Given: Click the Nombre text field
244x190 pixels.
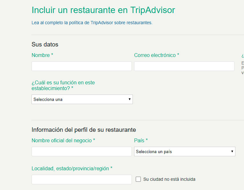Looking at the screenshot, I should 82,66.
